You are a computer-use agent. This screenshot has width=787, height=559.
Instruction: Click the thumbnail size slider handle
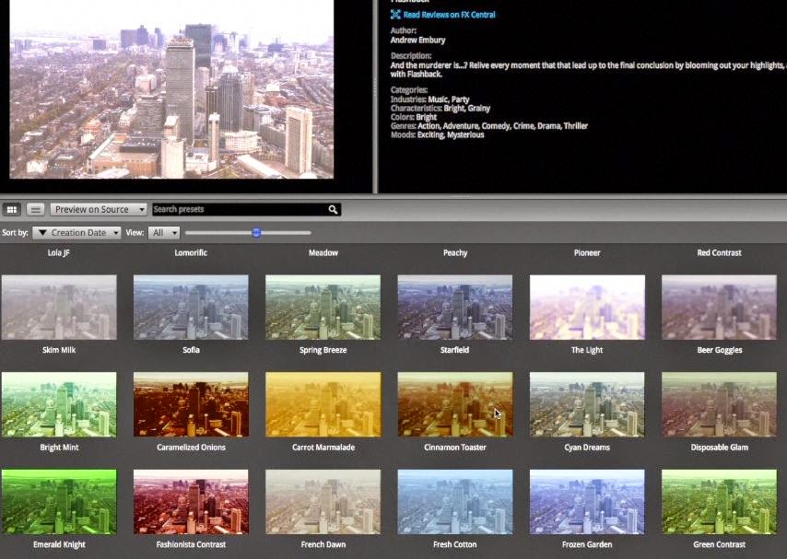[256, 232]
